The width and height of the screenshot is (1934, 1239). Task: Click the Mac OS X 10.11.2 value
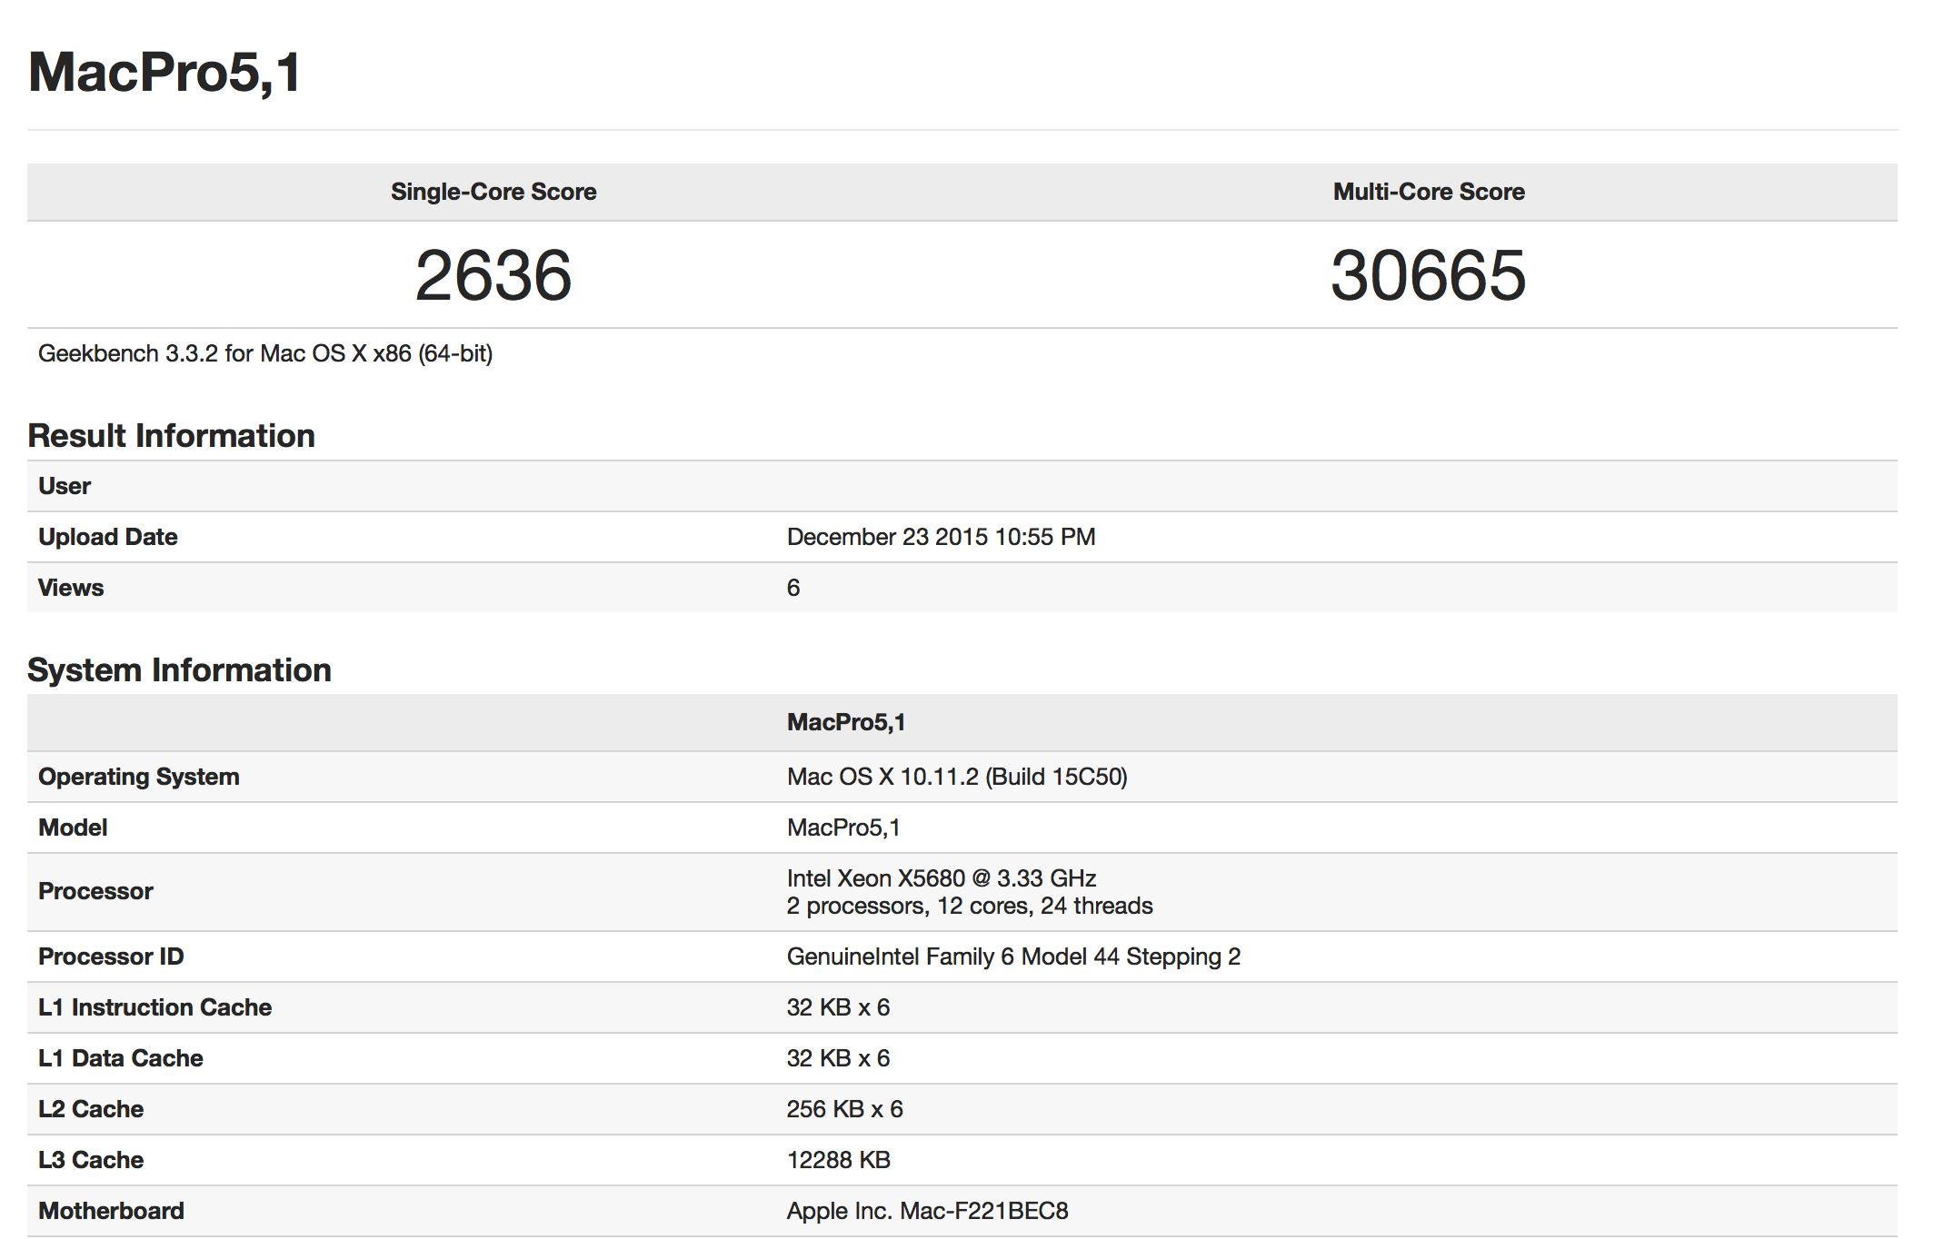coord(956,777)
